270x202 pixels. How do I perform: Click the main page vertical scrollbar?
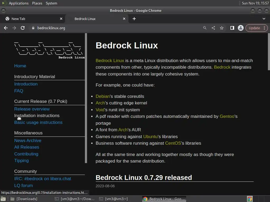tap(269, 52)
